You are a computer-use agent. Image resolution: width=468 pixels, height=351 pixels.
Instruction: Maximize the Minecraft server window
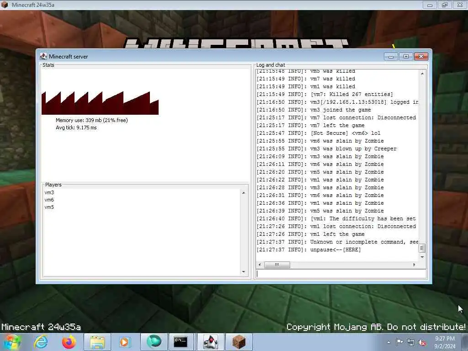click(406, 56)
